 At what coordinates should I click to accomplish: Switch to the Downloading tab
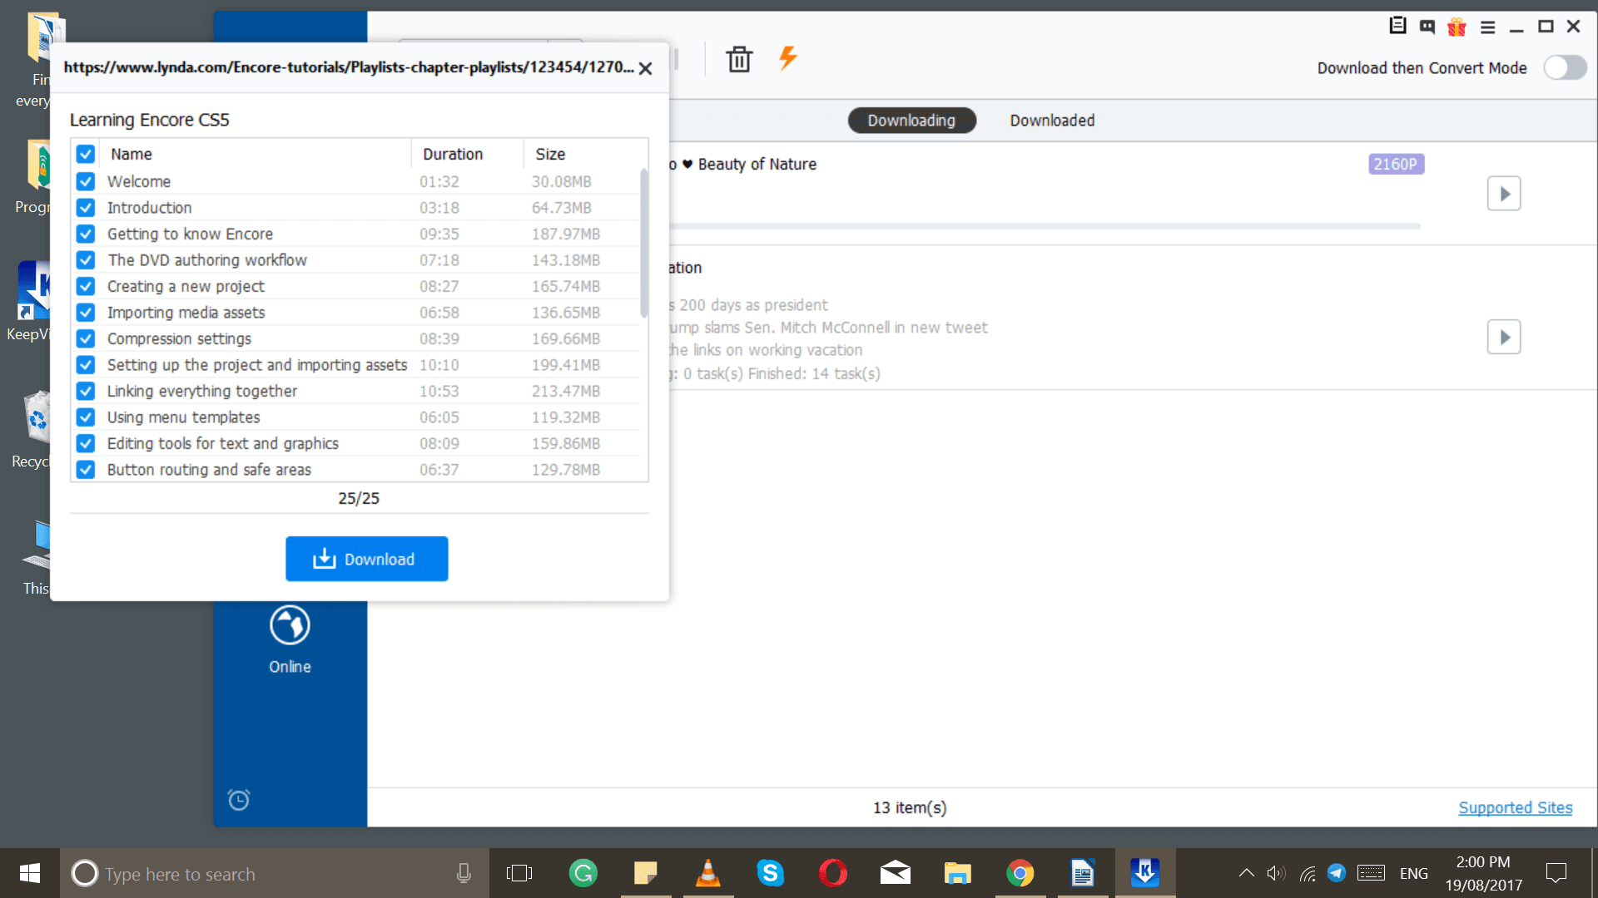911,121
